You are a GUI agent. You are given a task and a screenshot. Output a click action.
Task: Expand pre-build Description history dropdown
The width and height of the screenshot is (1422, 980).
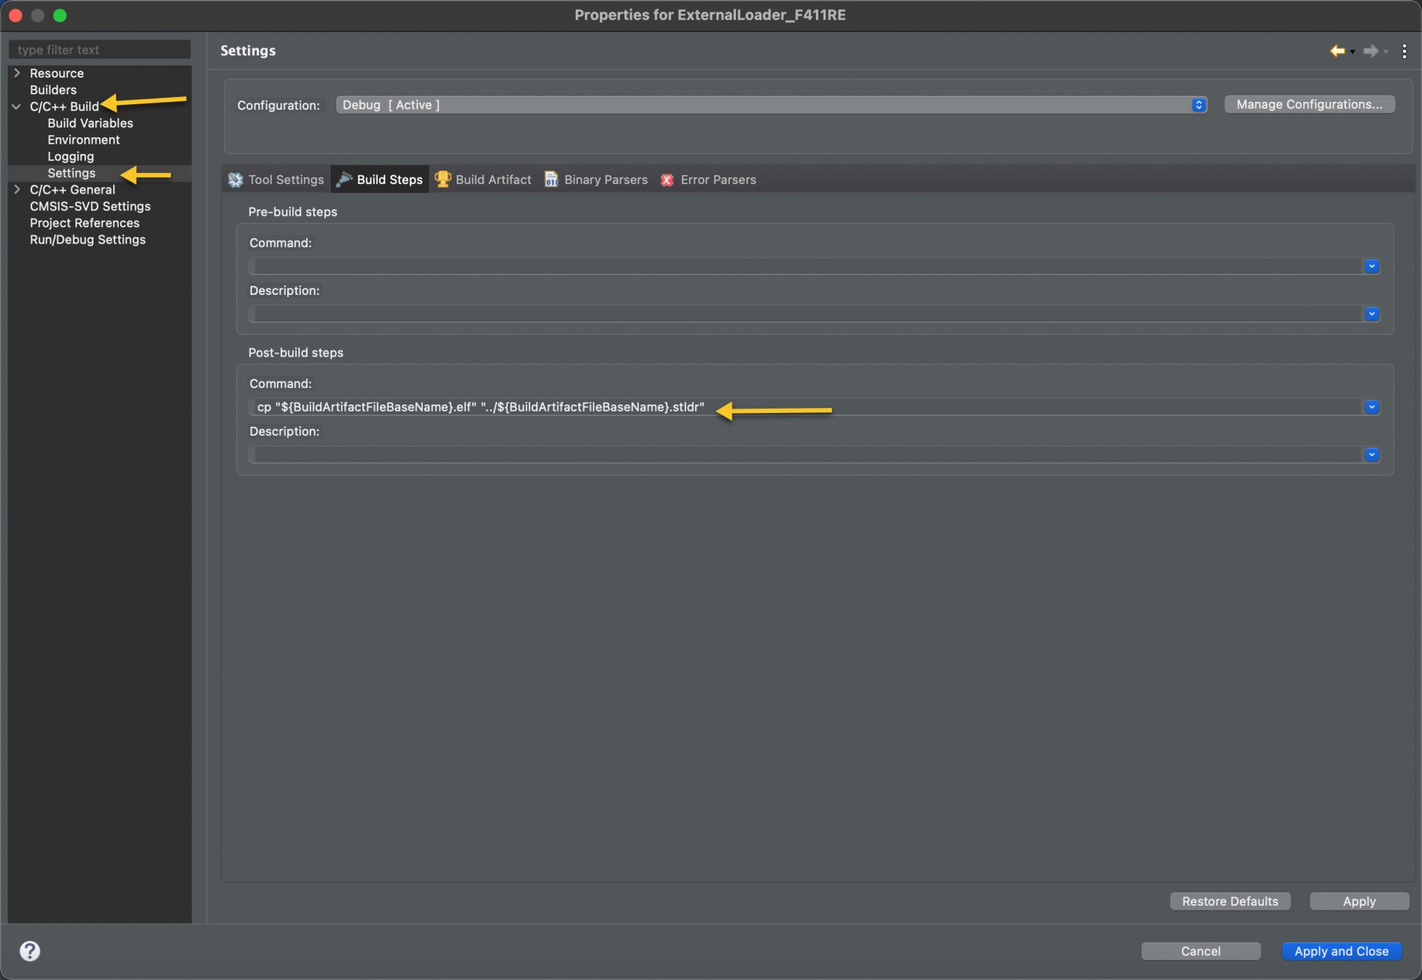1371,314
